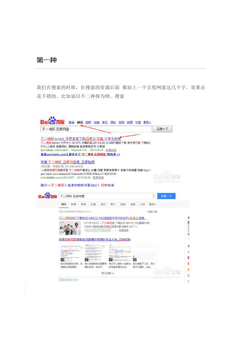This screenshot has width=242, height=342.
Task: Open the result titled 不二神探.torrent 免费高速下载
Action: pyautogui.click(x=81, y=139)
